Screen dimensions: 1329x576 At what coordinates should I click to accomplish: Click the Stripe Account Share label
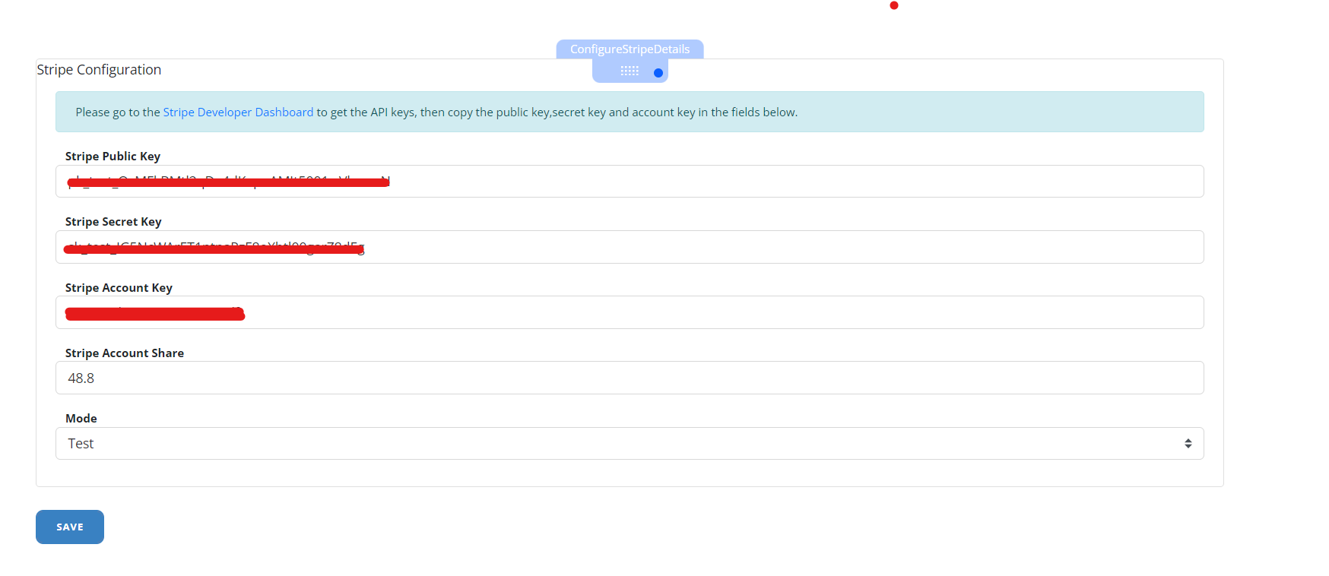click(x=125, y=353)
